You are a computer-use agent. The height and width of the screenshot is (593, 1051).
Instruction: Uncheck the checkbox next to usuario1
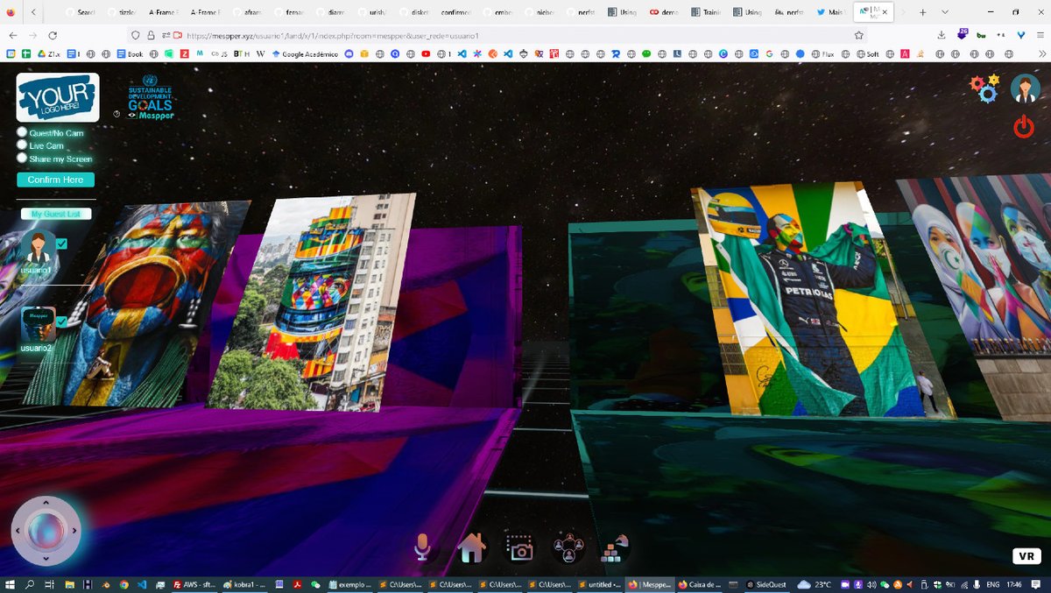tap(61, 244)
